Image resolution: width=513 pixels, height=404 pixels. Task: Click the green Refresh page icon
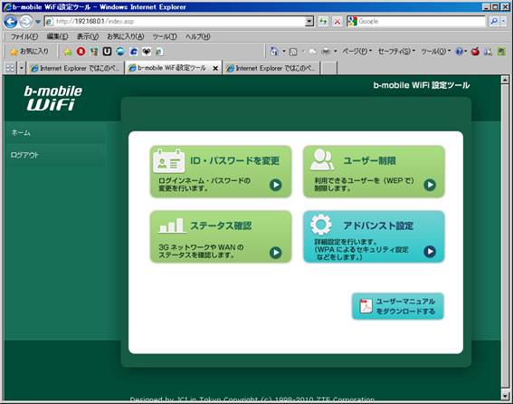click(323, 22)
